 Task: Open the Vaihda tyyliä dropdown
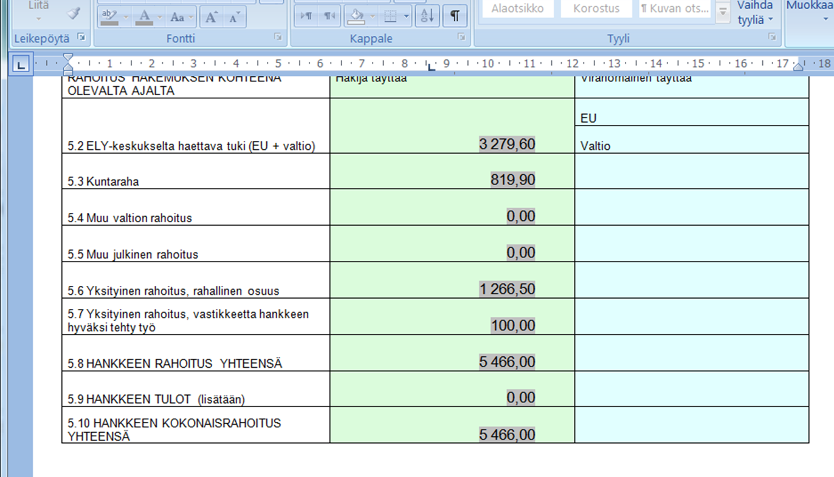[755, 13]
